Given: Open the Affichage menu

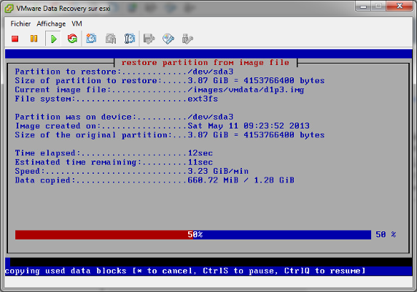Looking at the screenshot, I should 51,23.
